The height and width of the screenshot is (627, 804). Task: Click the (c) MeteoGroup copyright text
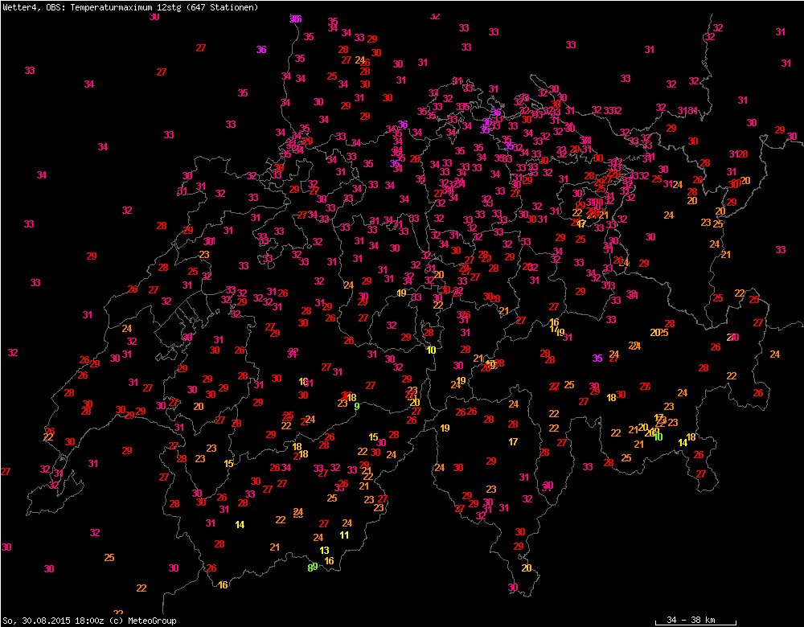142,621
